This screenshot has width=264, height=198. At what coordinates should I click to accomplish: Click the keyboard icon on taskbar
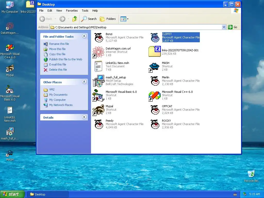coord(235,194)
